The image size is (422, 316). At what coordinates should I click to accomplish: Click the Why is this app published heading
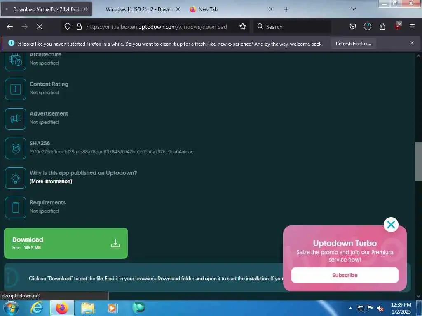[x=83, y=173]
